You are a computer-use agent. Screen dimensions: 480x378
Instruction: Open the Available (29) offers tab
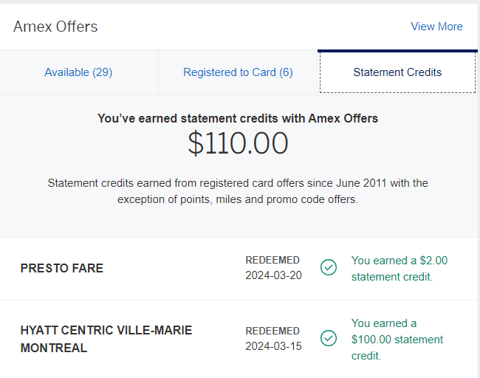pos(78,72)
